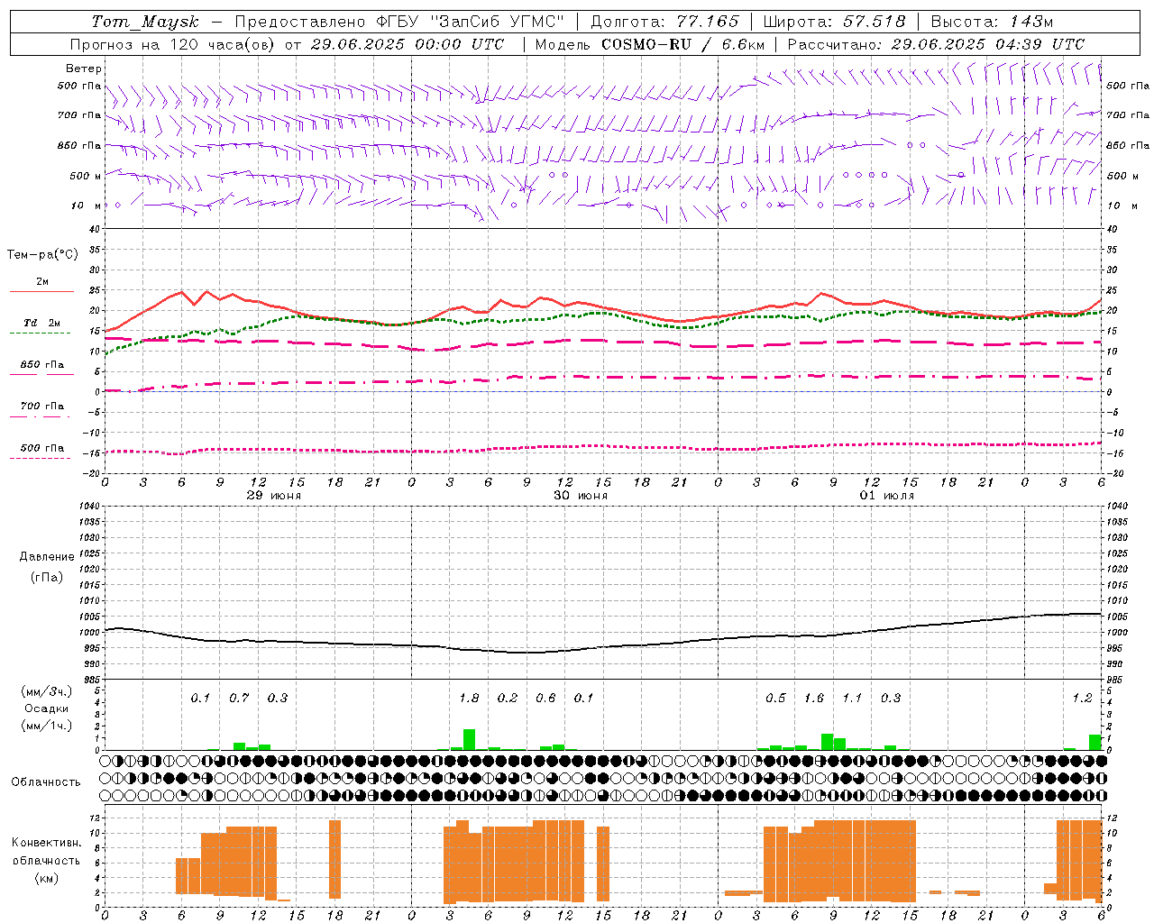
Task: Click the 0.6 precipitation total
Action: pos(545,698)
